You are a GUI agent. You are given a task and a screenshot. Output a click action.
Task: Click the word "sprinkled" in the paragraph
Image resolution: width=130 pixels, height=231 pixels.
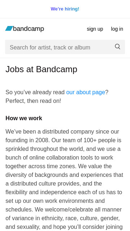[x=17, y=149]
